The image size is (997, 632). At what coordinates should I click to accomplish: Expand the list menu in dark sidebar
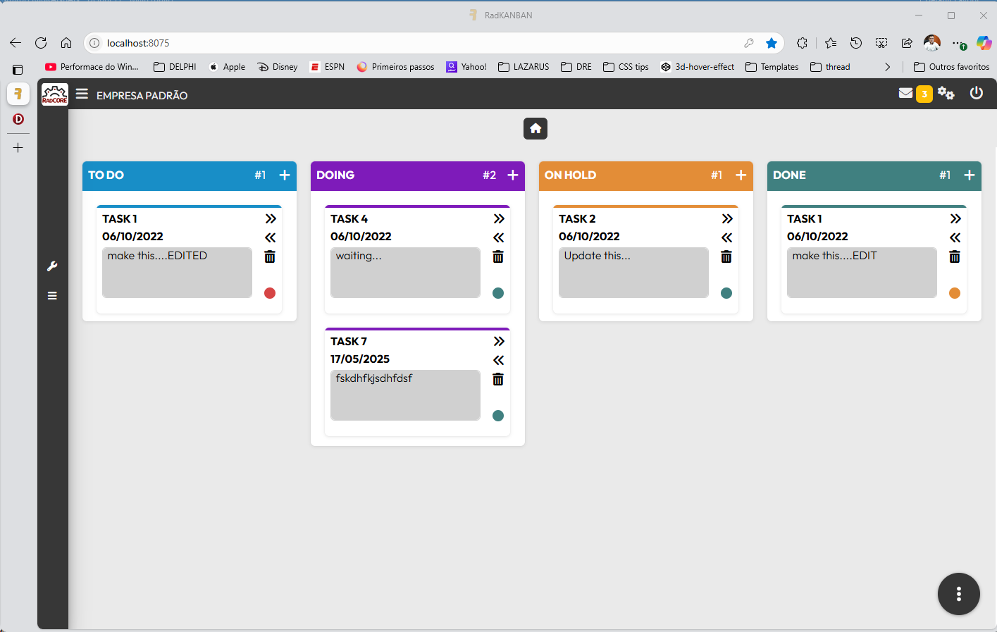click(x=52, y=296)
